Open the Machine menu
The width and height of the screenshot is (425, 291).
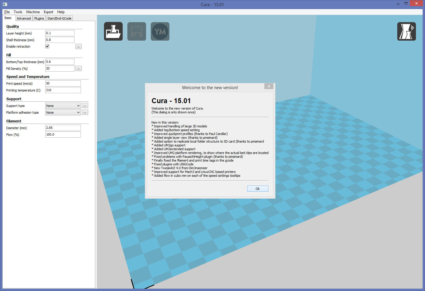(33, 12)
